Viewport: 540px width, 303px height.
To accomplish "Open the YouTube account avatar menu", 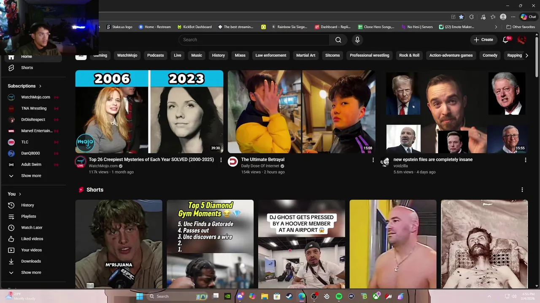I will pyautogui.click(x=522, y=40).
